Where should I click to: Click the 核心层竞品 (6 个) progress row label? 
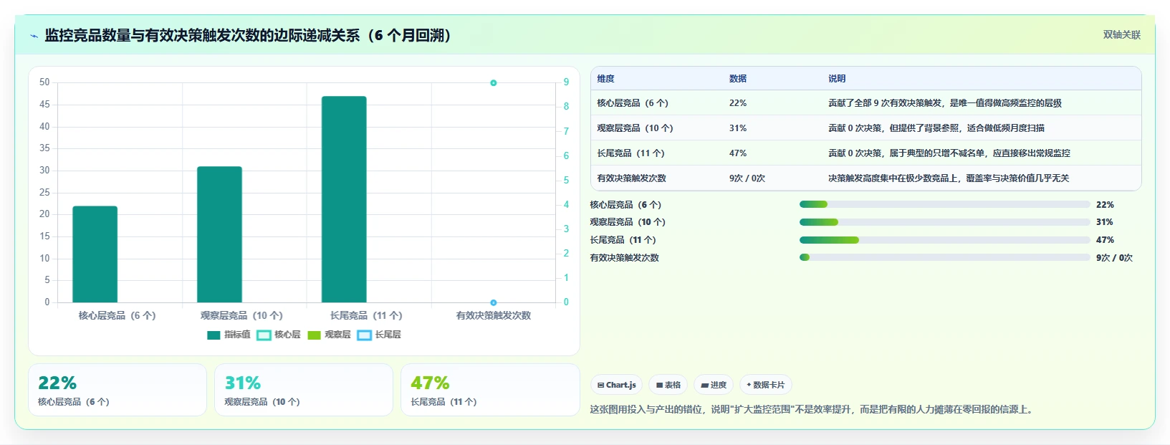625,205
